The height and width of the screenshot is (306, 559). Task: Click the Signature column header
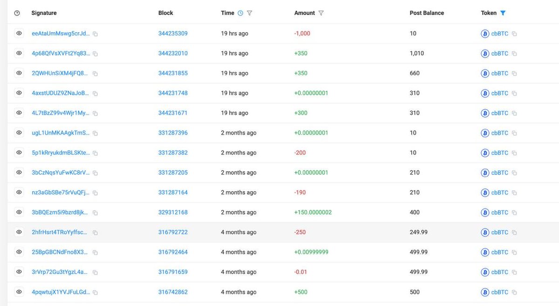click(44, 13)
